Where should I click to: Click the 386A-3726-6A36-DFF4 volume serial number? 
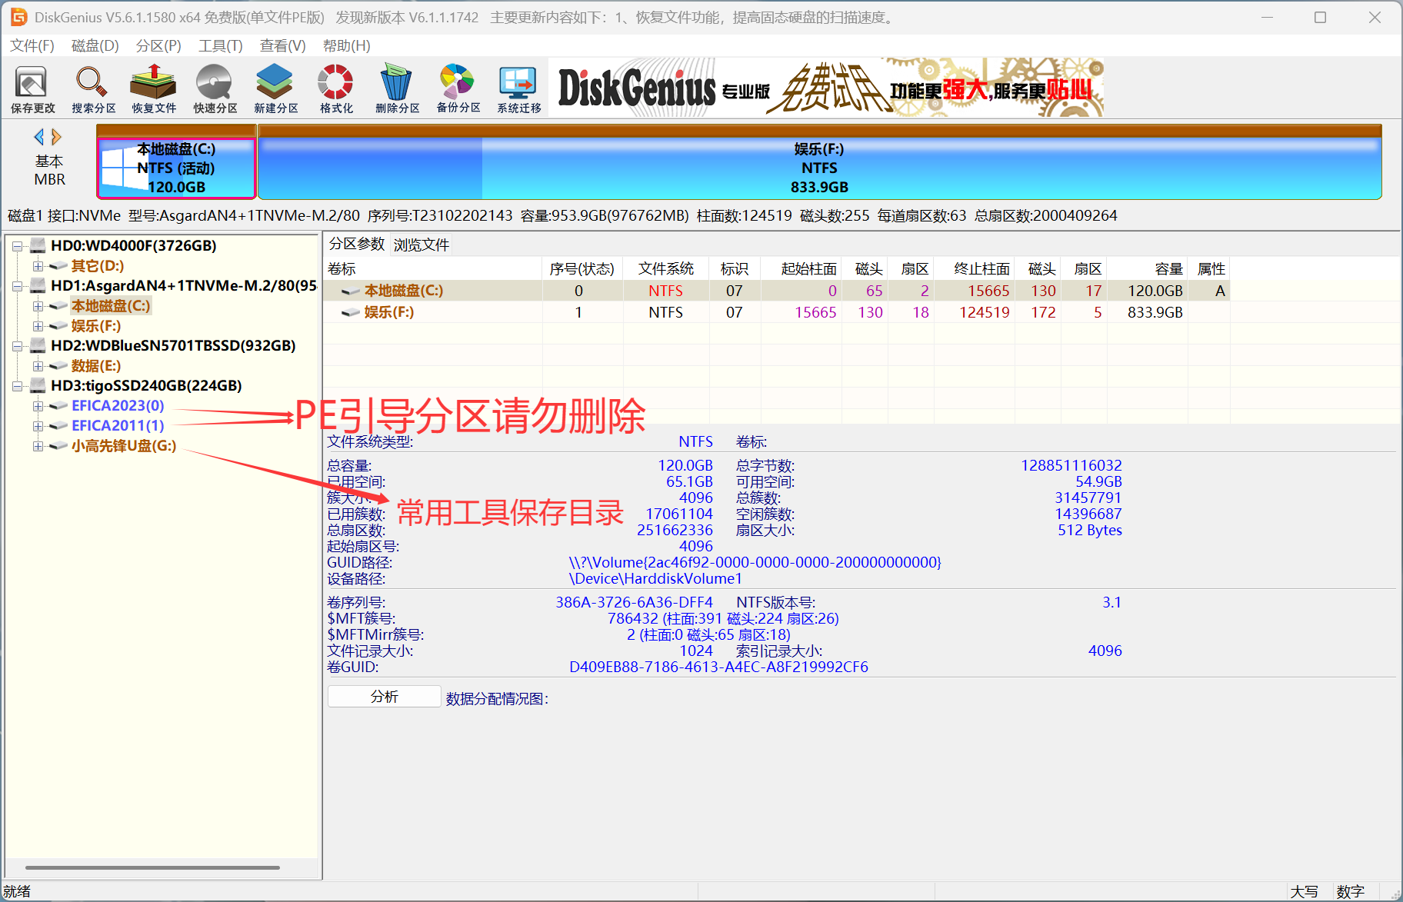coord(635,603)
